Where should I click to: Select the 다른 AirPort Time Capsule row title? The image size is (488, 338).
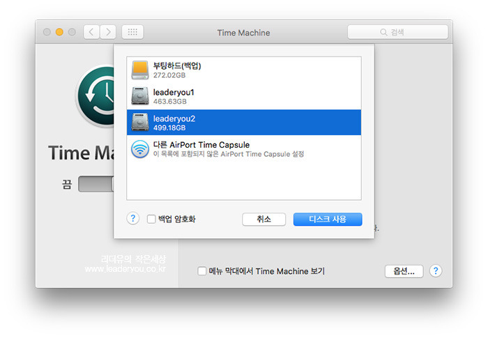[201, 145]
